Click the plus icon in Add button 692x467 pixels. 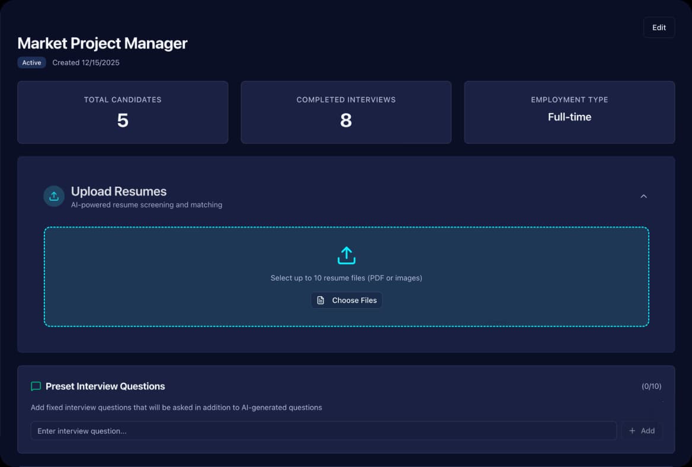(632, 431)
